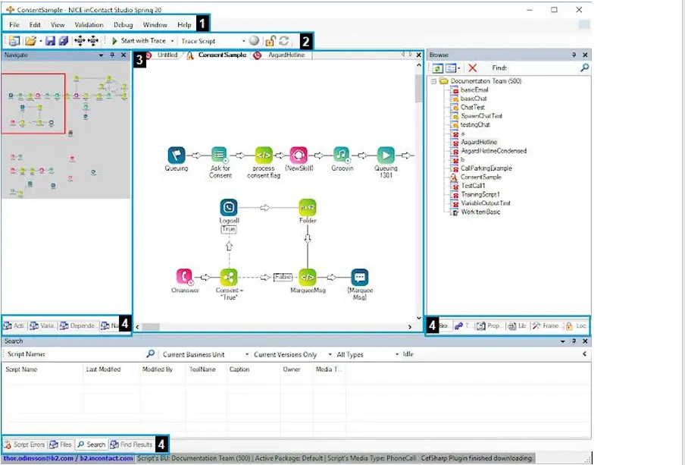Image resolution: width=685 pixels, height=465 pixels.
Task: Open the Start with Trace dropdown arrow
Action: pos(172,41)
